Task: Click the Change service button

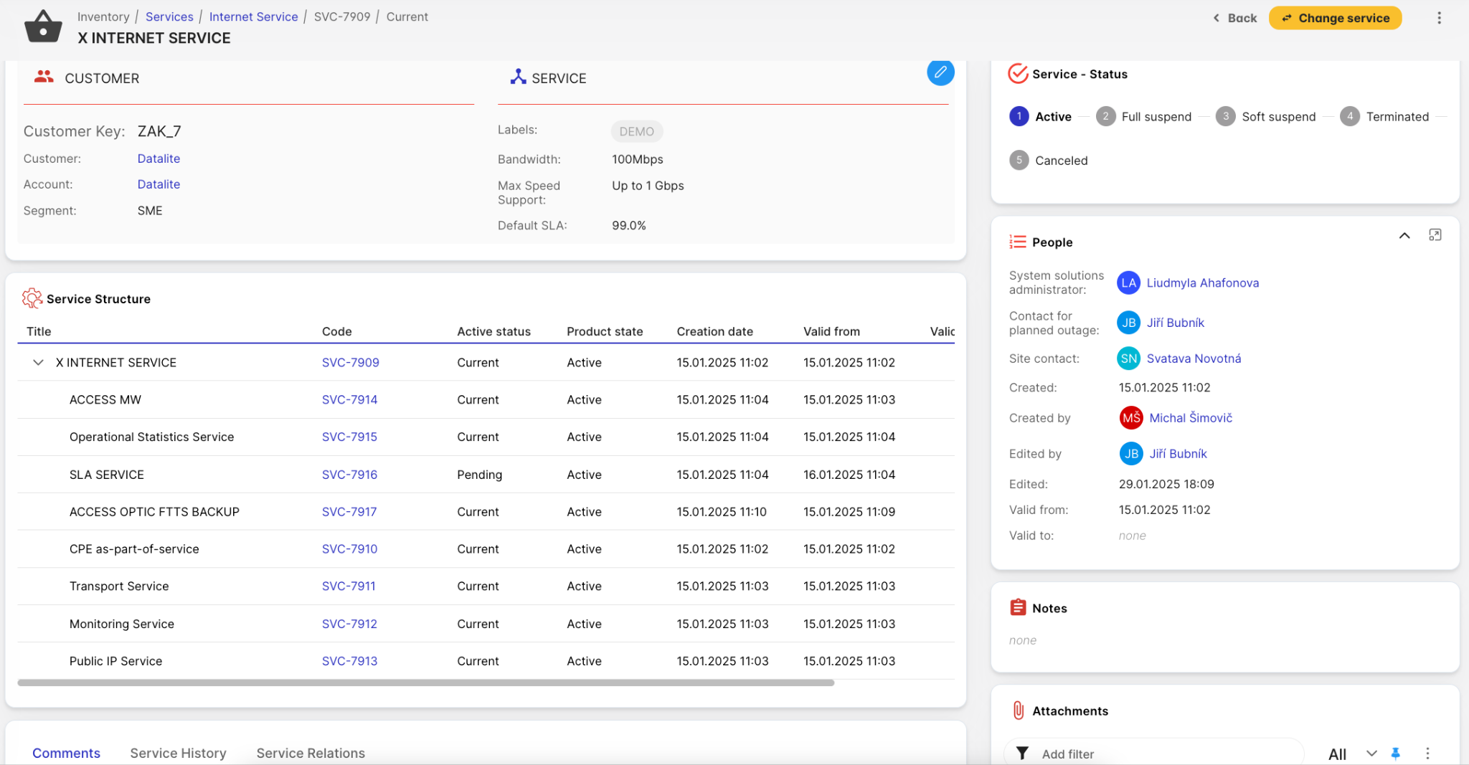Action: click(1334, 18)
